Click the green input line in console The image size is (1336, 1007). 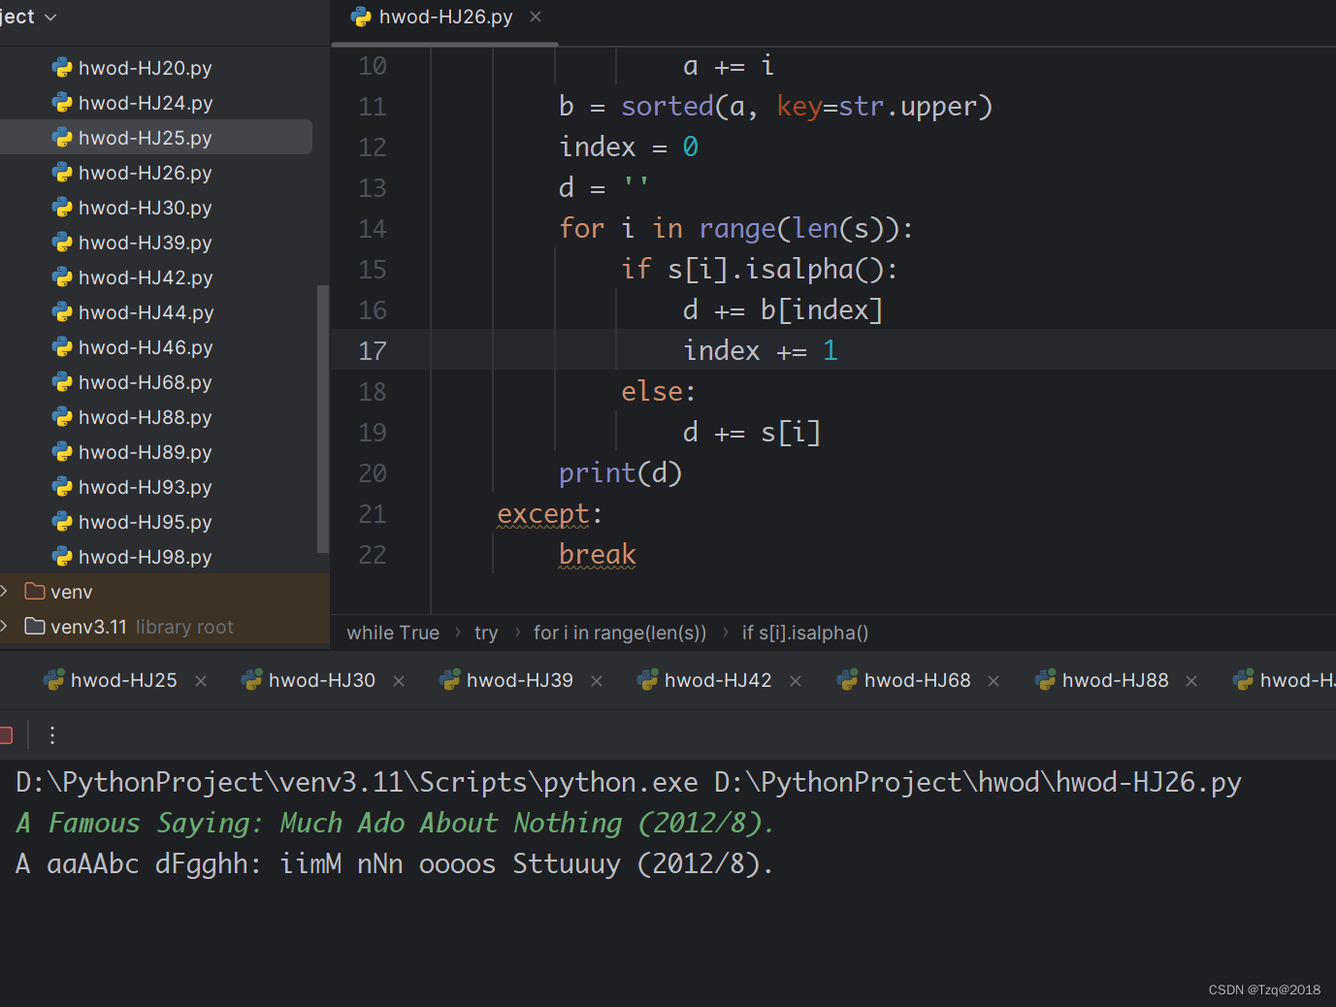[395, 823]
